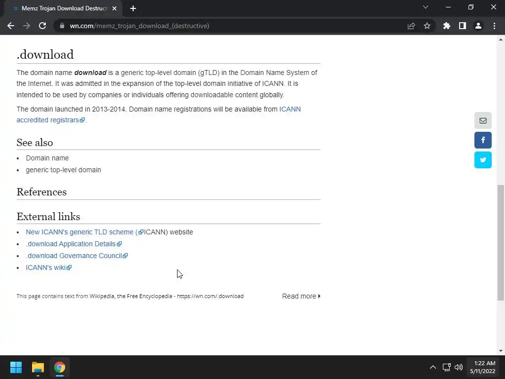Follow the .download Application Details link
Screen dimensions: 505x379
pos(71,244)
